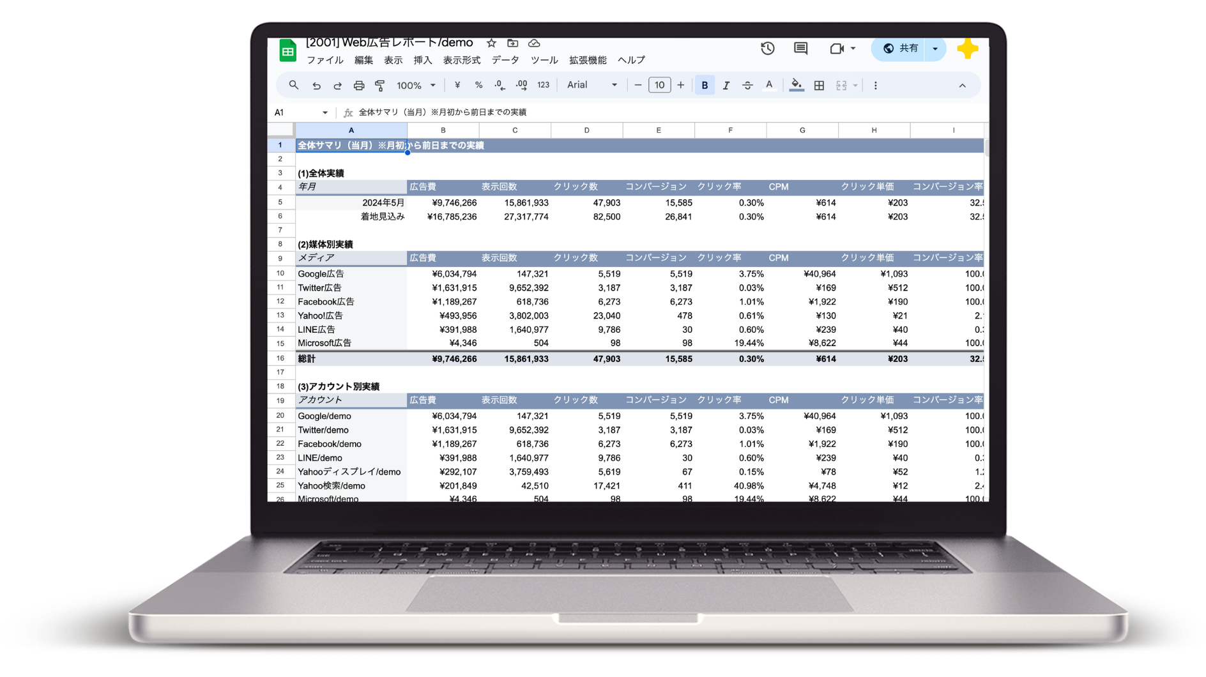This screenshot has height=677, width=1206.
Task: Open borders options
Action: (x=819, y=85)
